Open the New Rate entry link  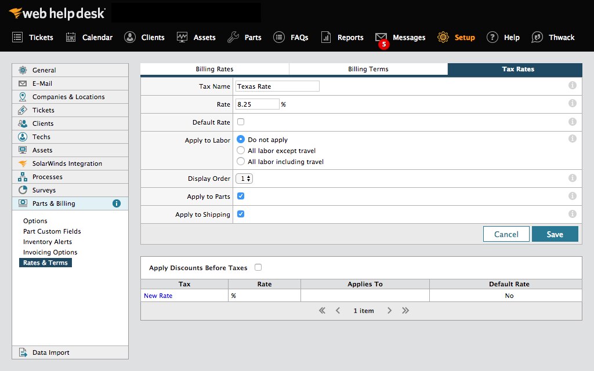(158, 296)
